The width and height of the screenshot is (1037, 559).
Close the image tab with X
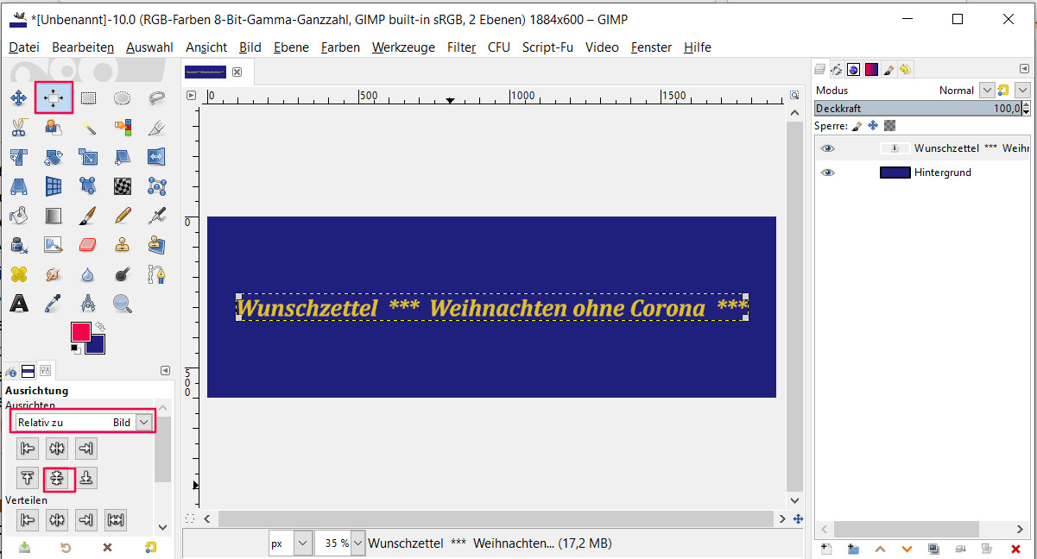point(237,72)
